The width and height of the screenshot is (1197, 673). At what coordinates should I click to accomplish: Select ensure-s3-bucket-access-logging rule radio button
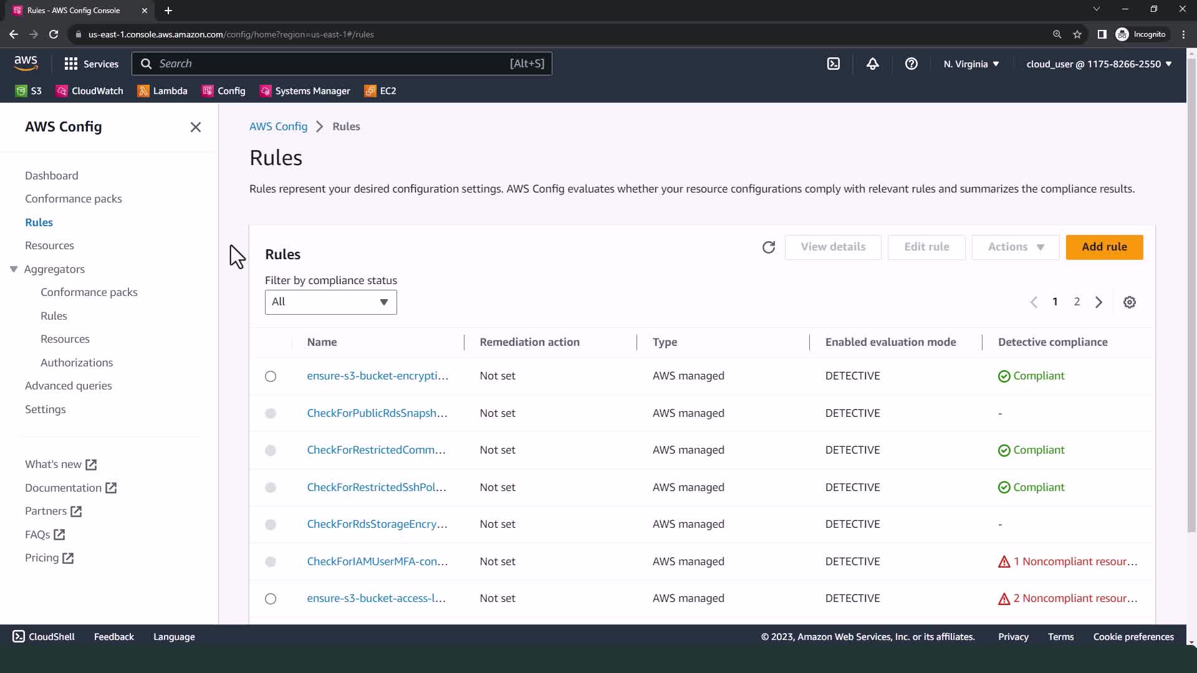271,599
